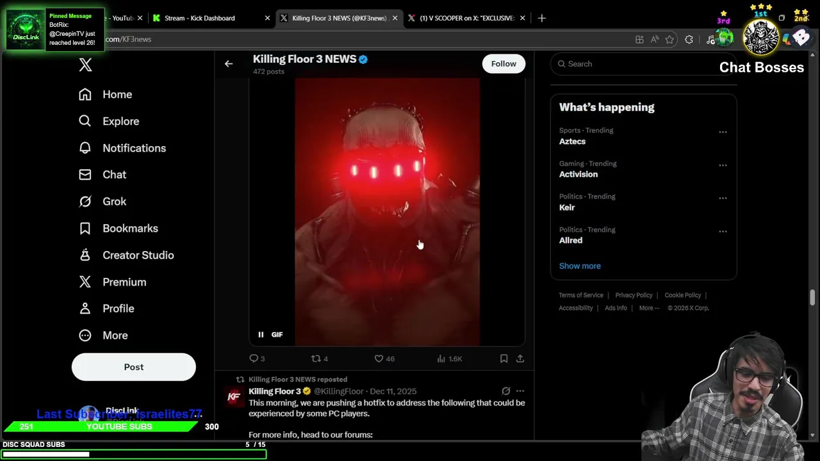The height and width of the screenshot is (461, 820).
Task: Pause the GIF playback
Action: click(261, 334)
